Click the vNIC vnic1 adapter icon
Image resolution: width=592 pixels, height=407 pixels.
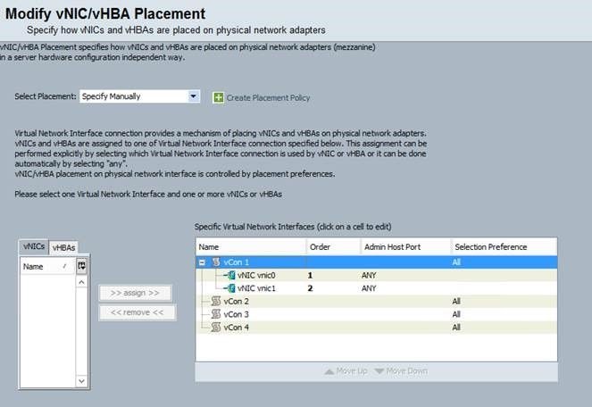coord(230,288)
